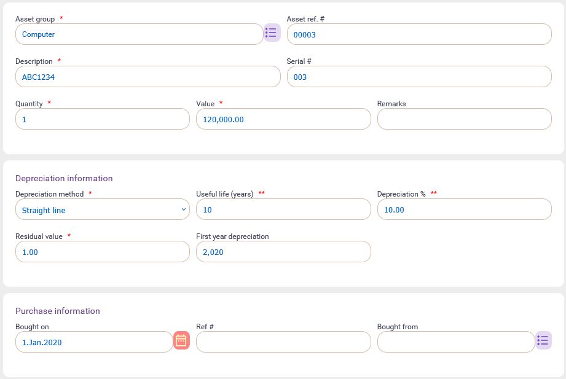Image resolution: width=566 pixels, height=379 pixels.
Task: Open the Asset group list picker icon
Action: tap(272, 33)
